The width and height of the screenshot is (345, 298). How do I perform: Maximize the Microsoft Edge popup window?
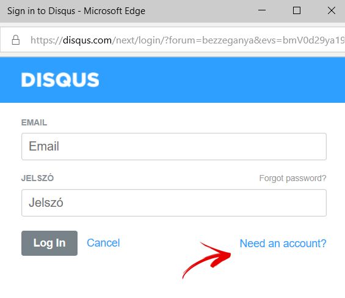[297, 10]
